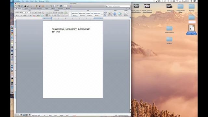Click the Justify Text alignment icon
The height and width of the screenshot is (117, 208).
point(55,15)
